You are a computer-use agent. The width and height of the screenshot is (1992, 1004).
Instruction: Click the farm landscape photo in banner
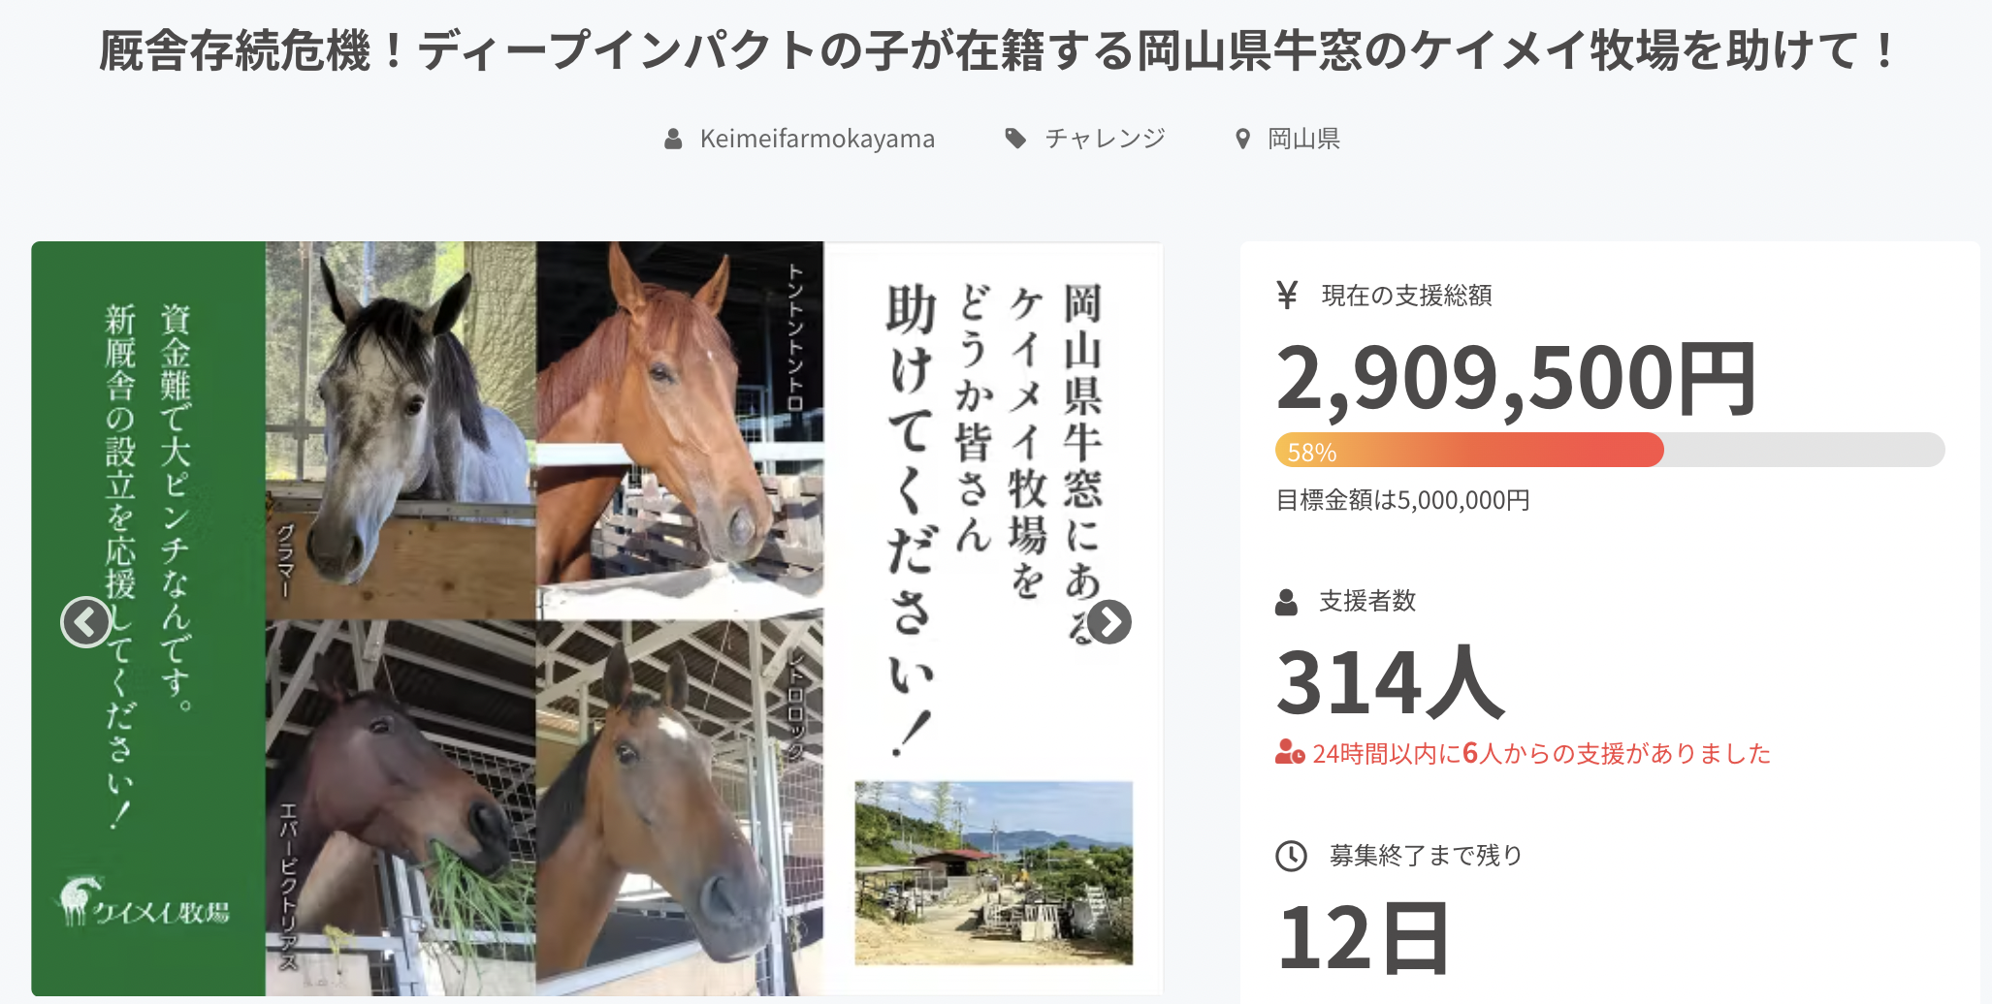pyautogui.click(x=993, y=872)
